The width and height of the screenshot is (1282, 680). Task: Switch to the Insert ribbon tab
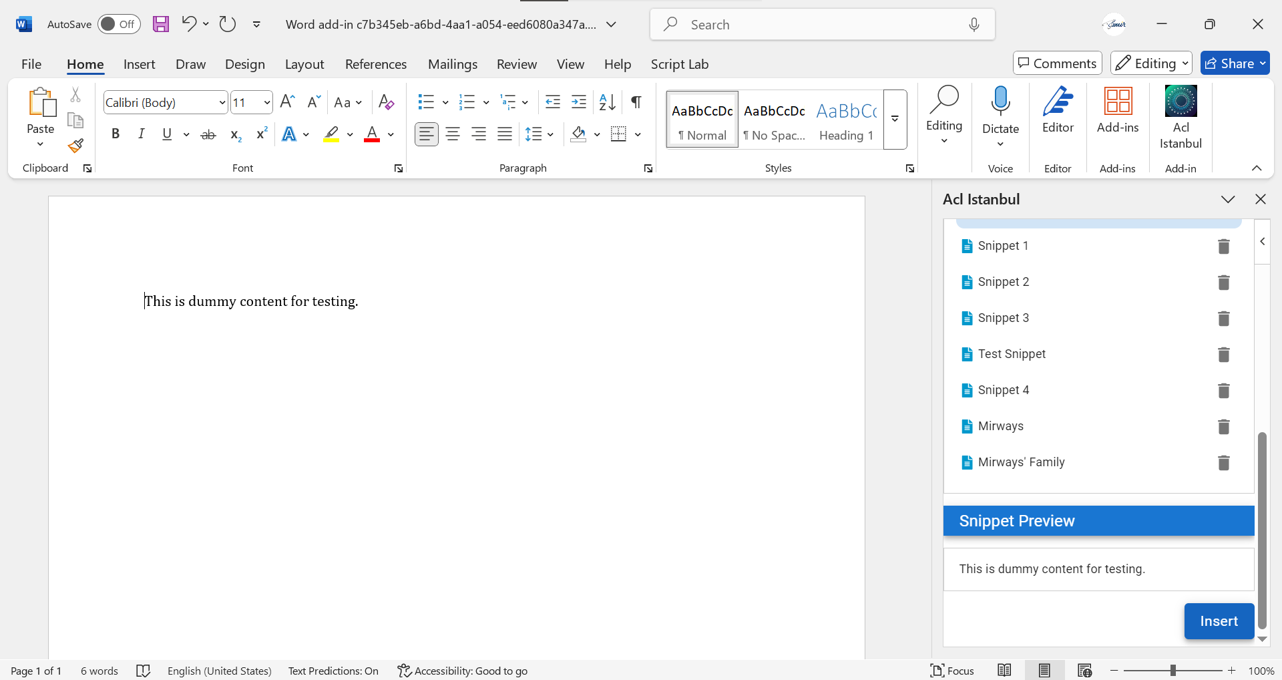click(x=139, y=64)
